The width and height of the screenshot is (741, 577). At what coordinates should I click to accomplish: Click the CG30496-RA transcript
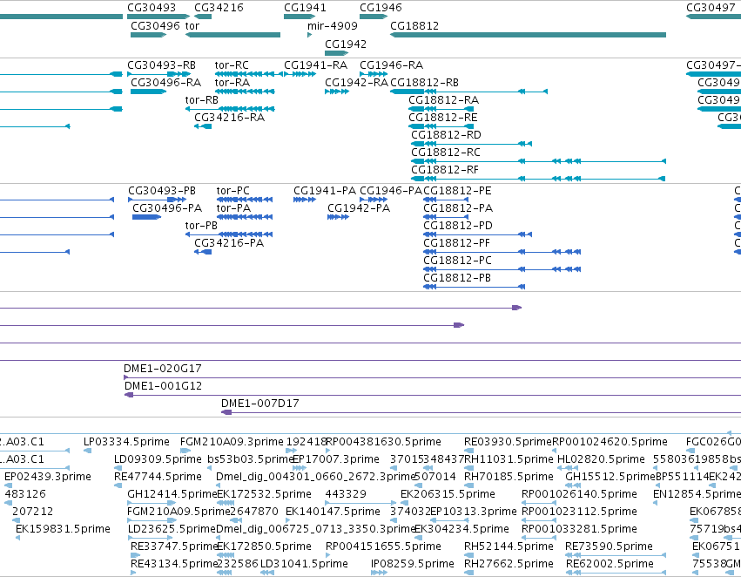click(148, 92)
